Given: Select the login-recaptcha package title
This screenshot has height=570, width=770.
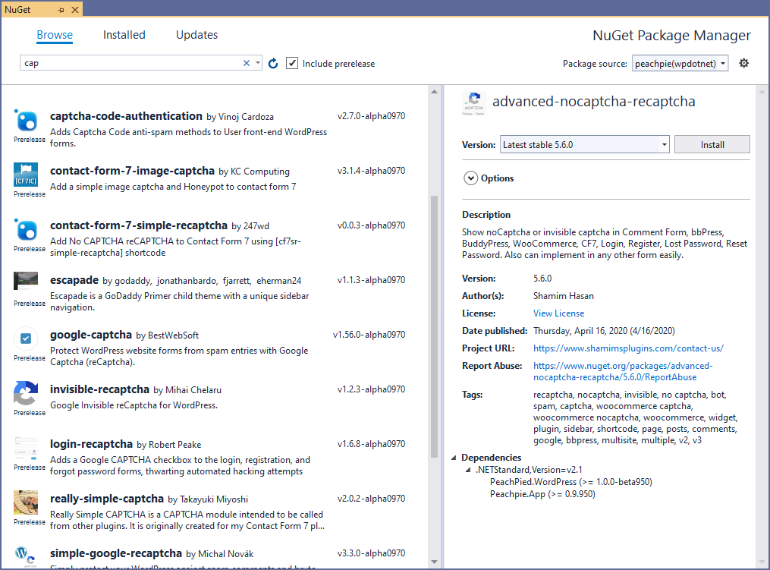Looking at the screenshot, I should (91, 444).
